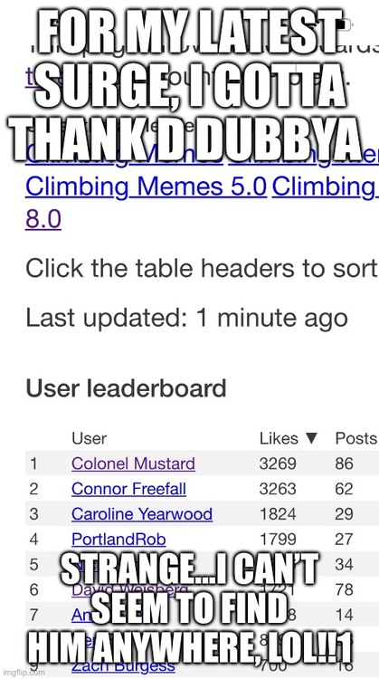Click the descending sort arrow next to Likes
379x679 pixels.
point(311,439)
